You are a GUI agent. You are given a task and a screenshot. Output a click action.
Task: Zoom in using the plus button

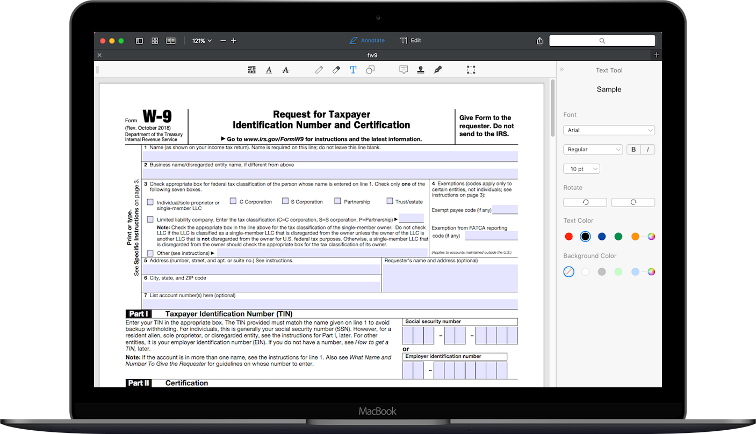[x=234, y=40]
